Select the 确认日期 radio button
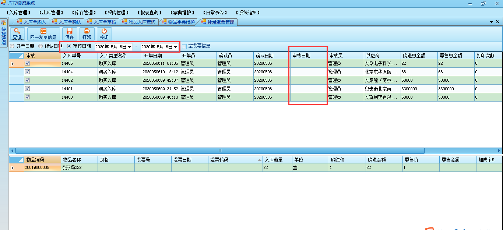This screenshot has width=503, height=230. [41, 46]
